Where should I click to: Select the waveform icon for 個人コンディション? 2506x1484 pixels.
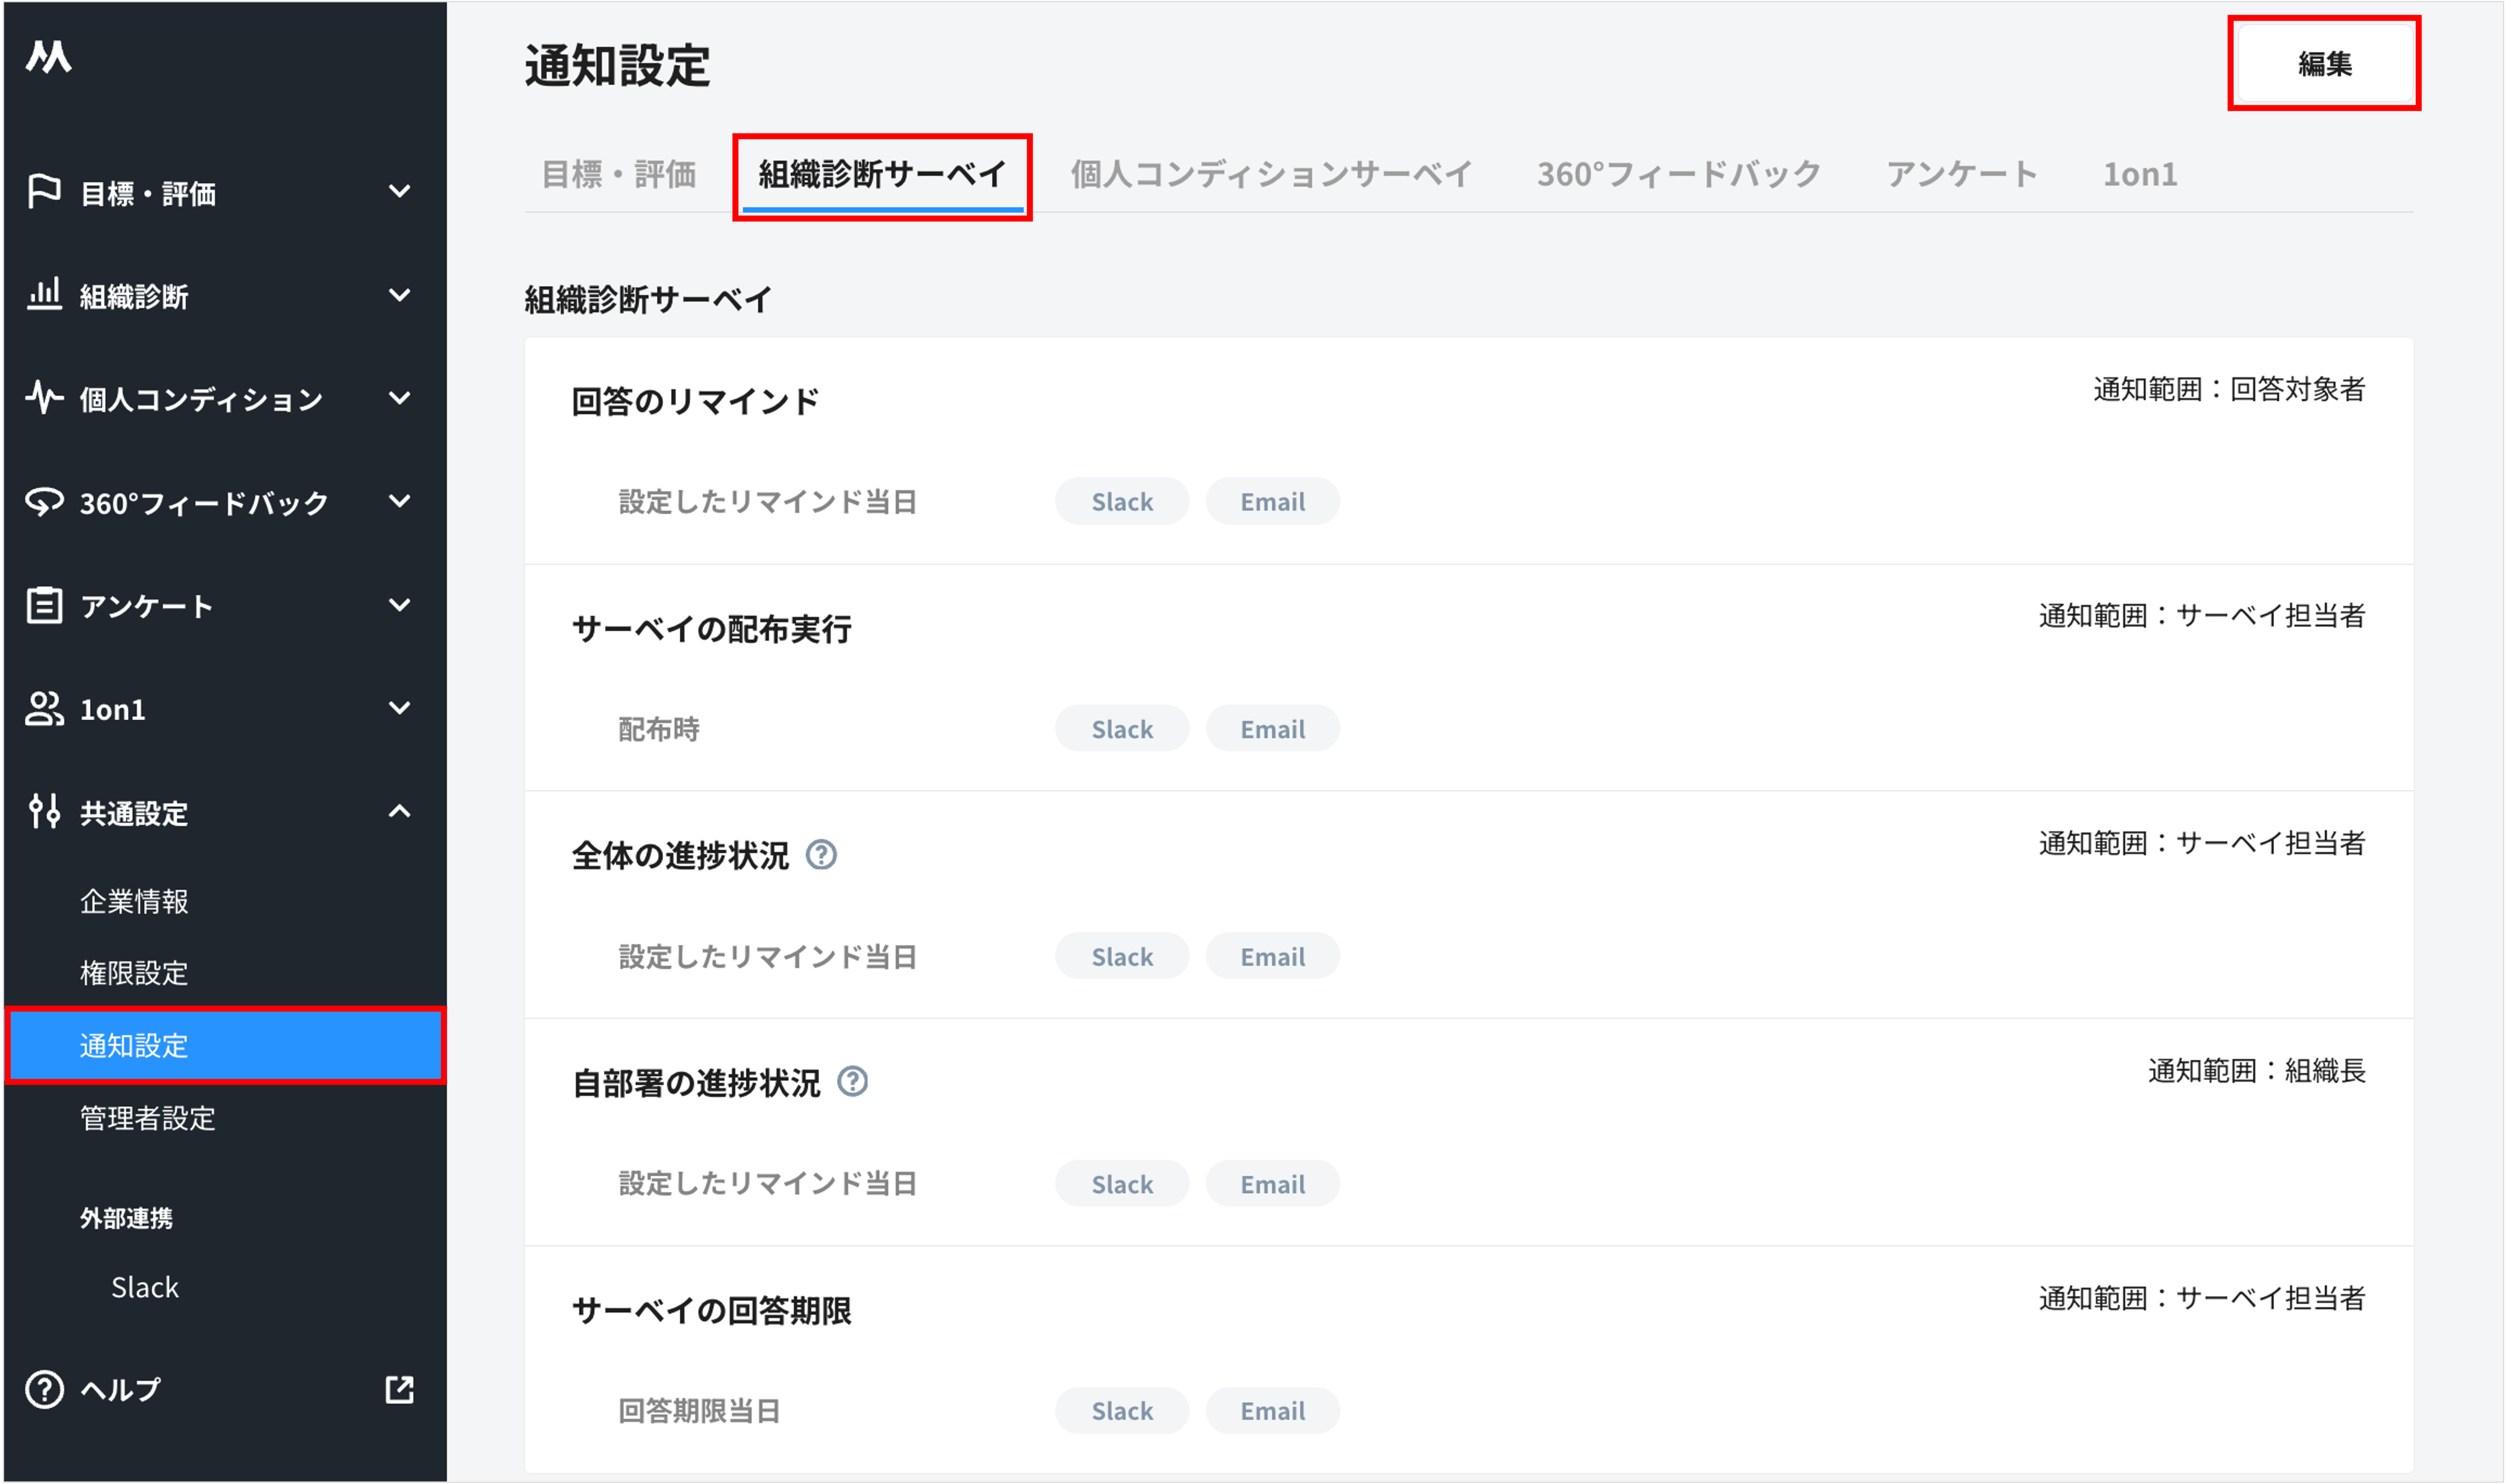(x=44, y=398)
